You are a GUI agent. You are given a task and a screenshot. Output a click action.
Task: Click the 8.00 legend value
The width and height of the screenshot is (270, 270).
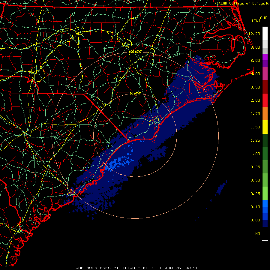tap(255, 47)
